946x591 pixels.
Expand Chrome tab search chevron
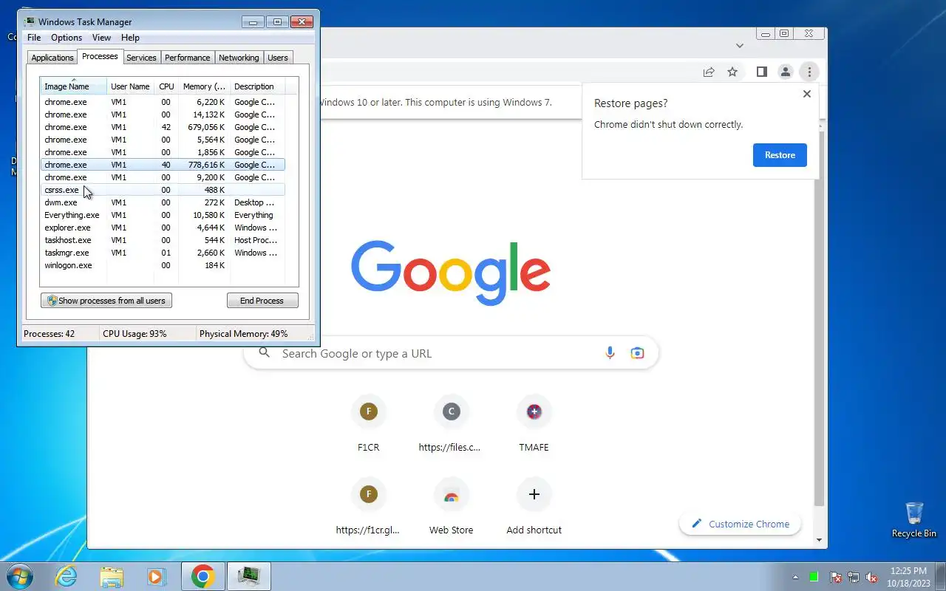click(x=739, y=46)
